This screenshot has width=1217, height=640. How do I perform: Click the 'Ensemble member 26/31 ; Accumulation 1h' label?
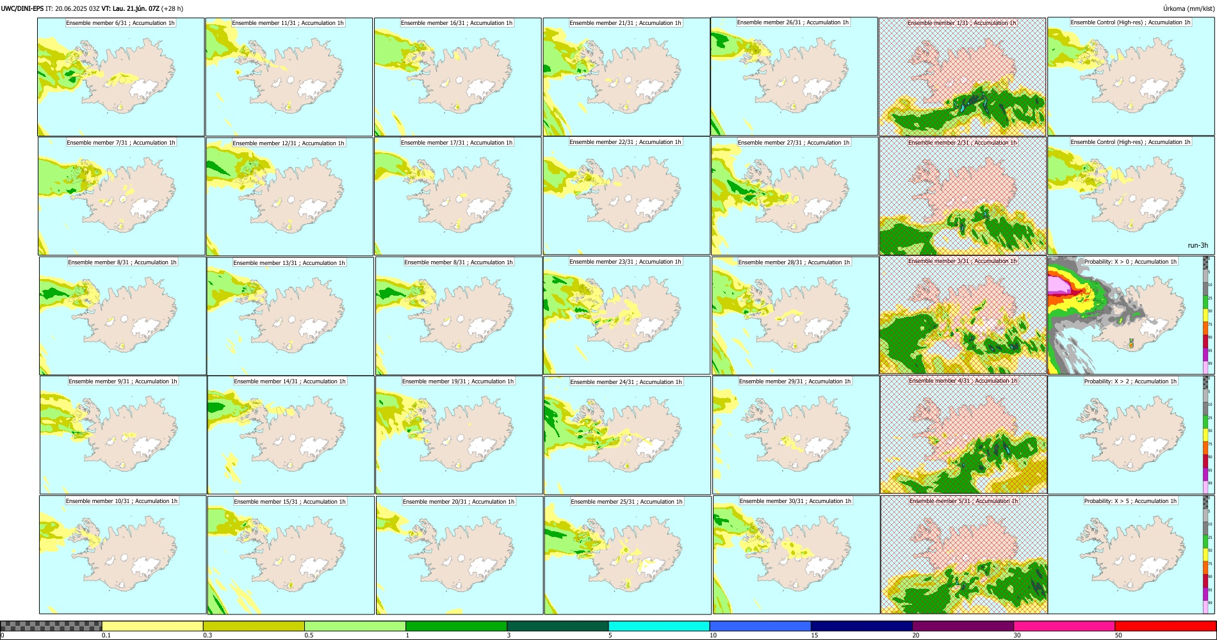tap(793, 22)
